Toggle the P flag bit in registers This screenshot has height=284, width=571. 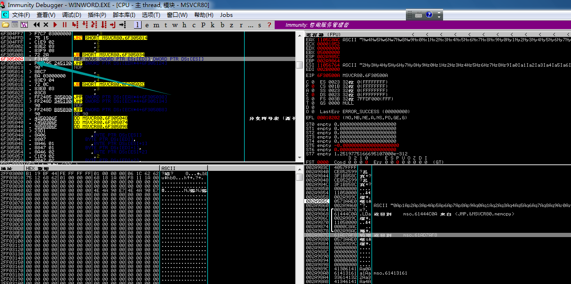(313, 86)
